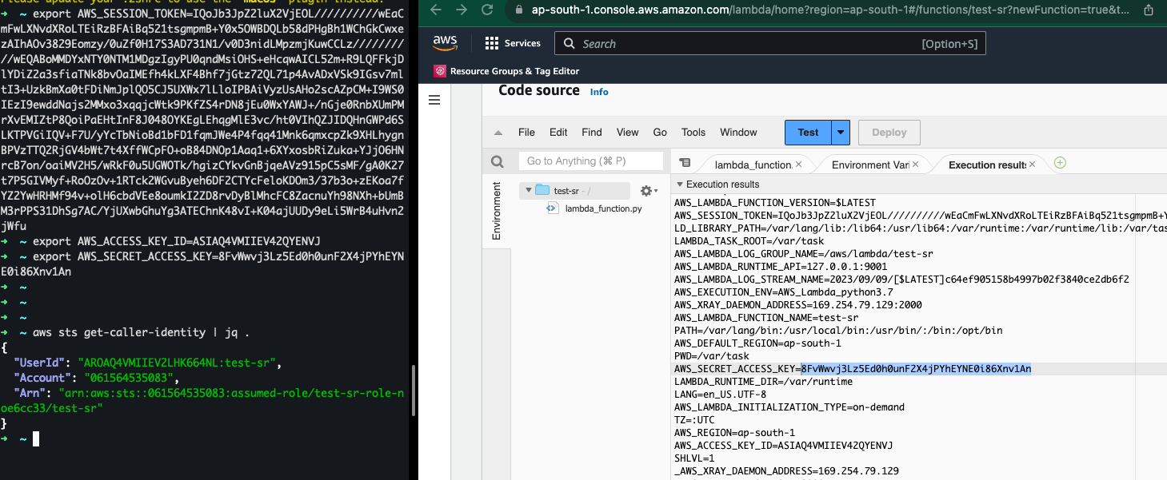Screen dimensions: 1167x480
Task: Switch to the Environment Var tab
Action: (x=869, y=165)
